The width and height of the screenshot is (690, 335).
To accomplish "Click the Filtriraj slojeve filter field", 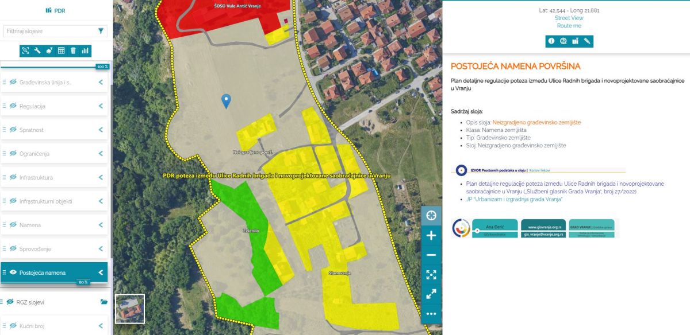I will tap(49, 31).
